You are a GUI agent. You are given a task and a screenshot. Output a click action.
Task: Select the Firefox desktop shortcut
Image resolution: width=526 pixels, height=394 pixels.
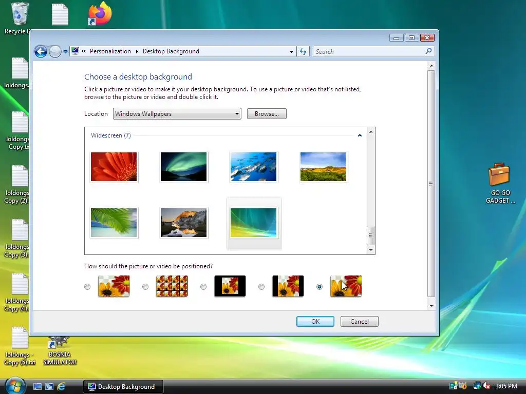100,13
